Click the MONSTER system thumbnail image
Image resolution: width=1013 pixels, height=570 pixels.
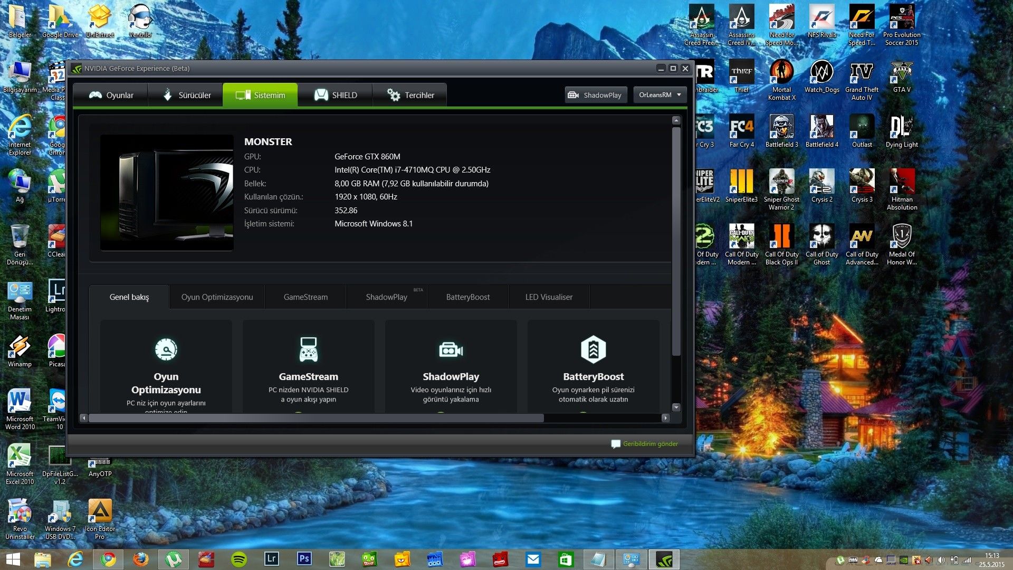tap(167, 193)
